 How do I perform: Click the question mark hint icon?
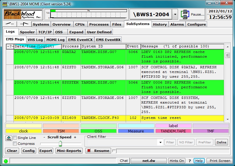coord(190,161)
